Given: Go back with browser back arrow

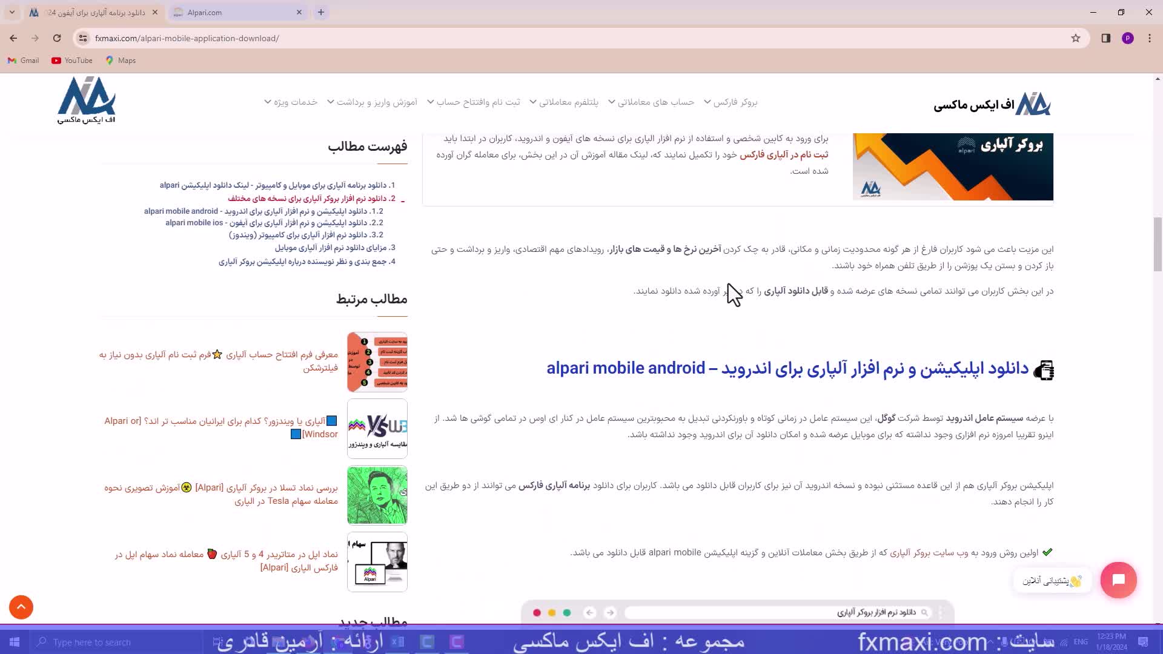Looking at the screenshot, I should [x=13, y=38].
